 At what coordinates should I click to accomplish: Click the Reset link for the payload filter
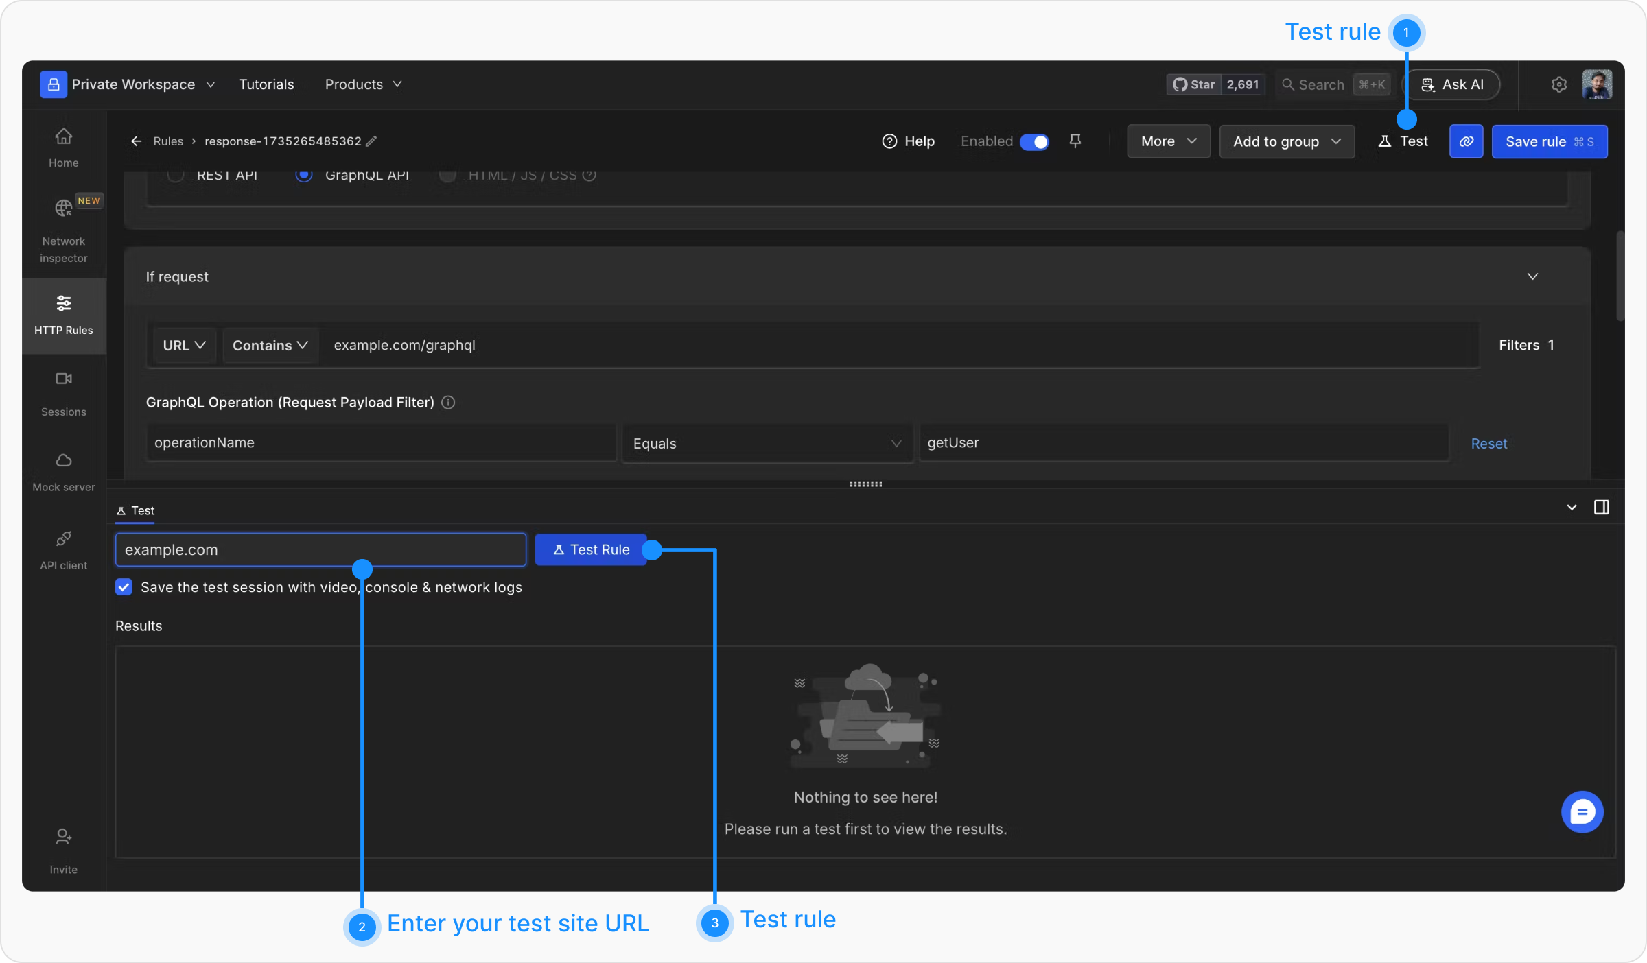[x=1488, y=443]
